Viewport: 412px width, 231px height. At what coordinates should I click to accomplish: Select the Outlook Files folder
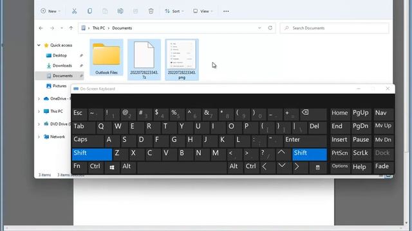[106, 58]
